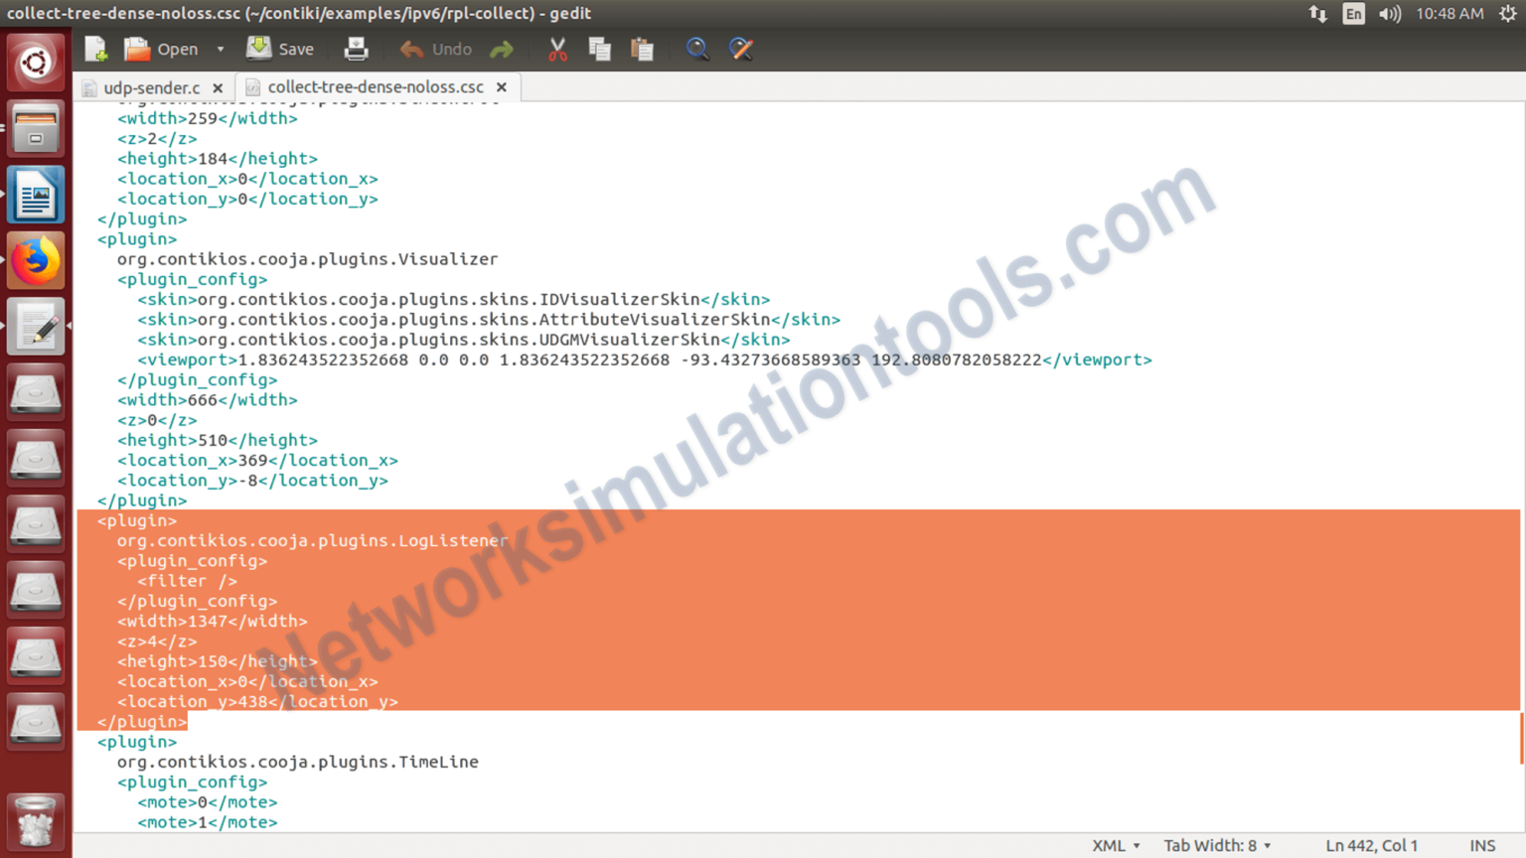Open the system volume control
The width and height of the screenshot is (1526, 858).
[x=1390, y=13]
